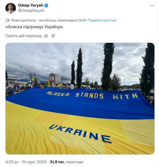Click the display name Ostap Yarysh

(x=31, y=5)
